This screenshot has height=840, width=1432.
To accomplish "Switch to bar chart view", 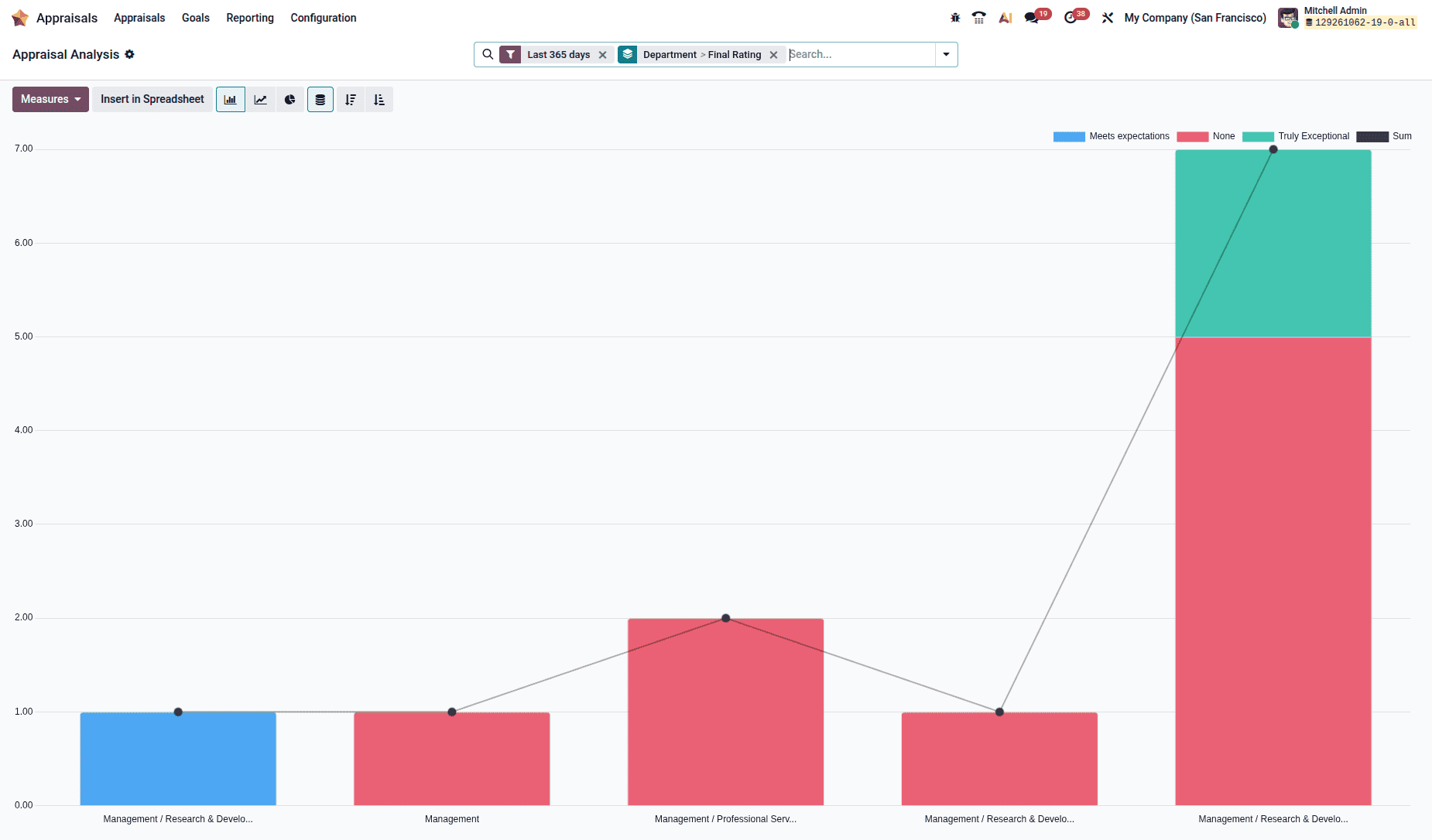I will (231, 100).
